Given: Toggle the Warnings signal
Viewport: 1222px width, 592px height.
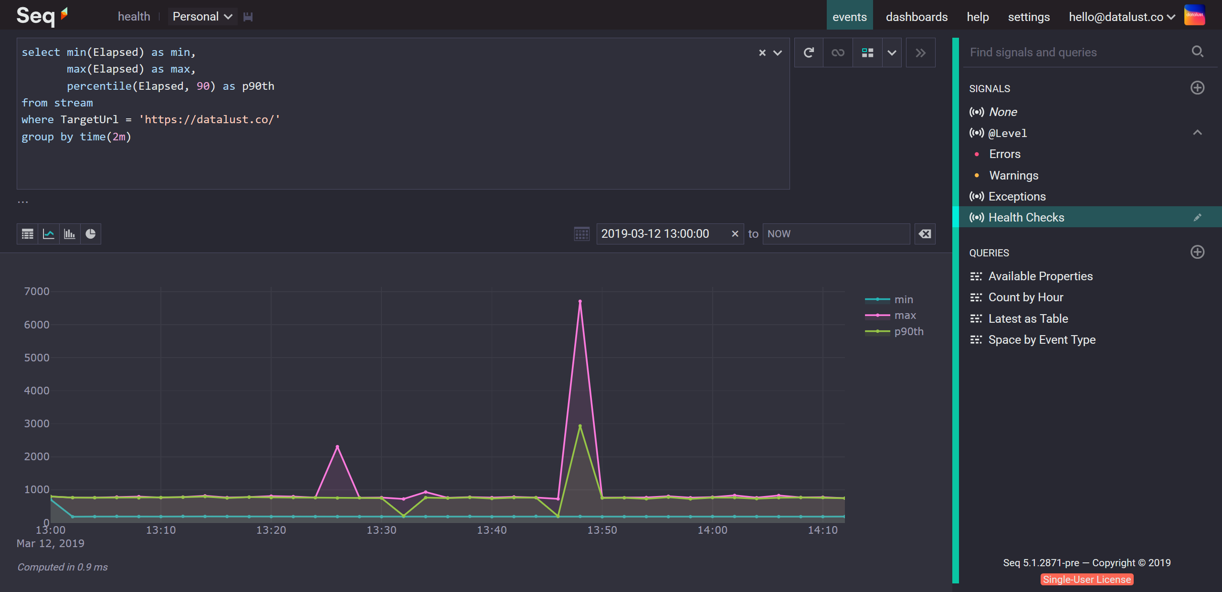Looking at the screenshot, I should point(1013,175).
